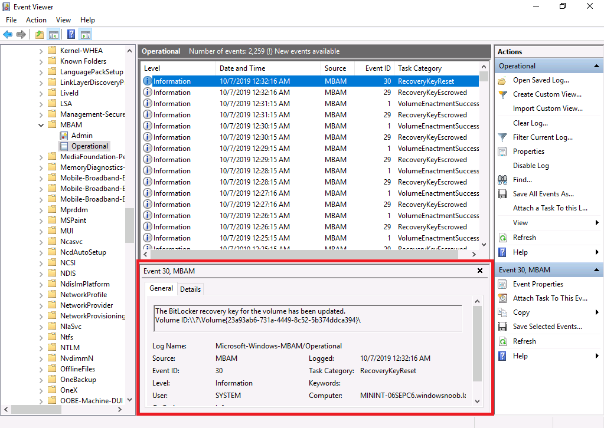604x428 pixels.
Task: Click the BitLocker recovery key description text box
Action: [308, 318]
